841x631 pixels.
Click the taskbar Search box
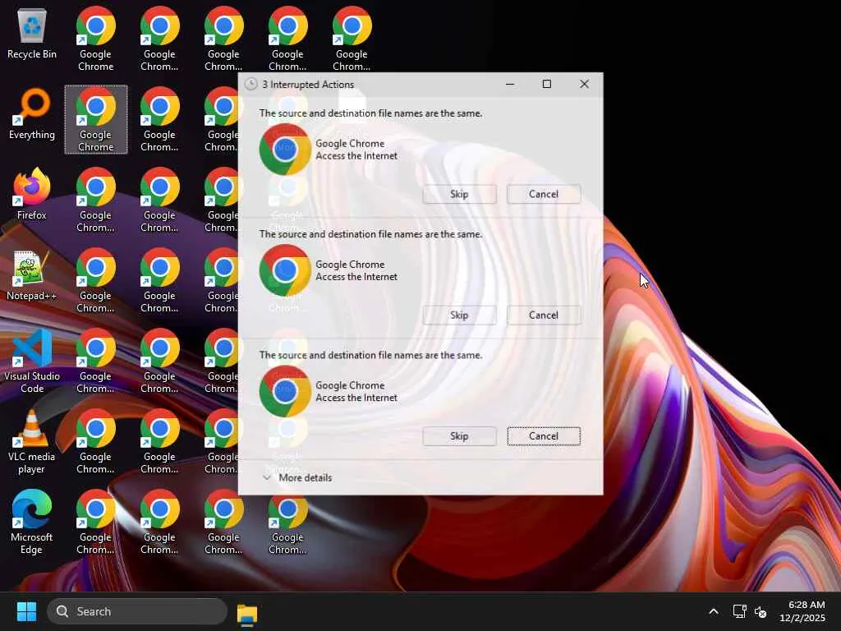coord(137,611)
